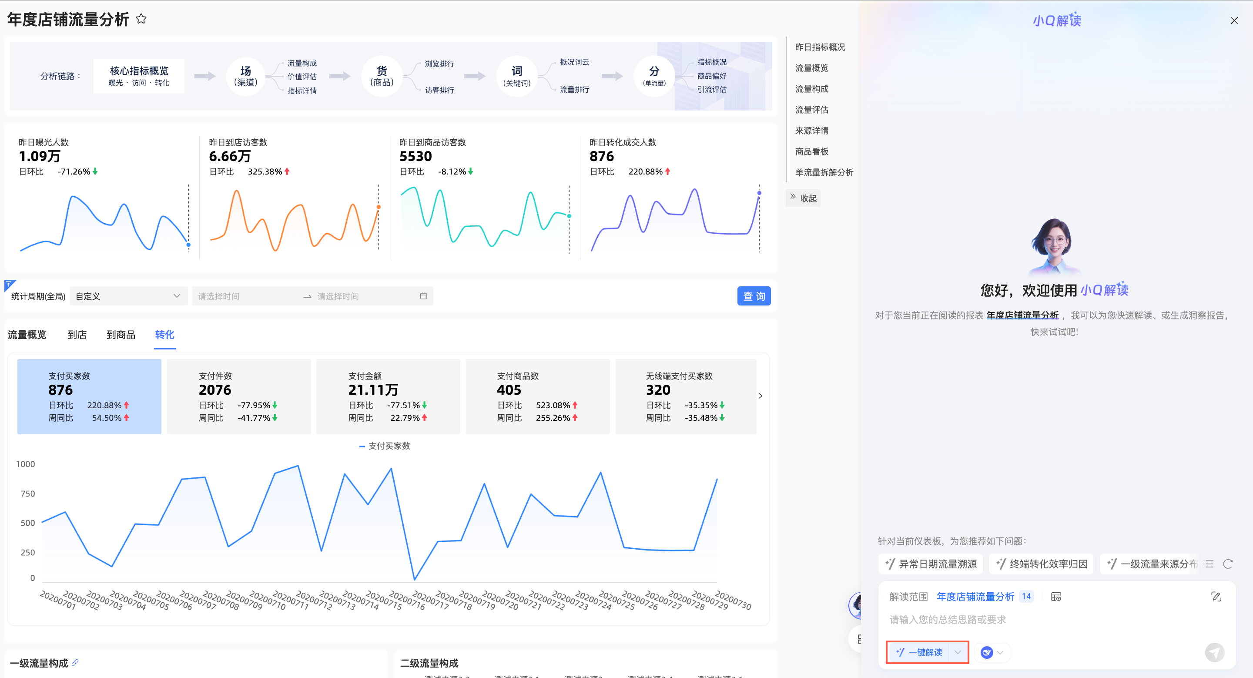Click the scope settings table icon
This screenshot has width=1253, height=678.
click(1056, 596)
